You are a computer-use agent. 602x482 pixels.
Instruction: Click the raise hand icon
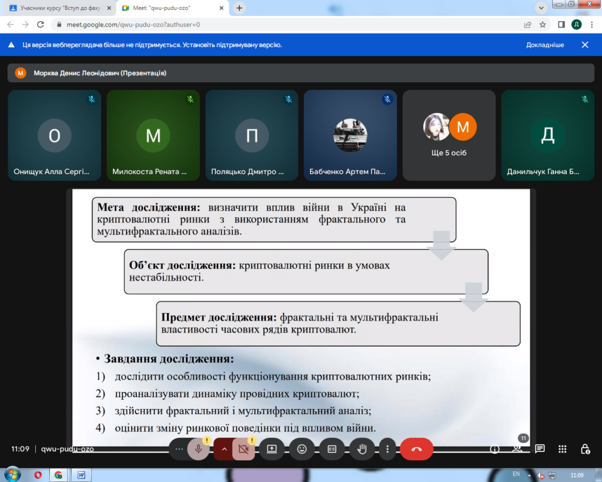tap(362, 449)
